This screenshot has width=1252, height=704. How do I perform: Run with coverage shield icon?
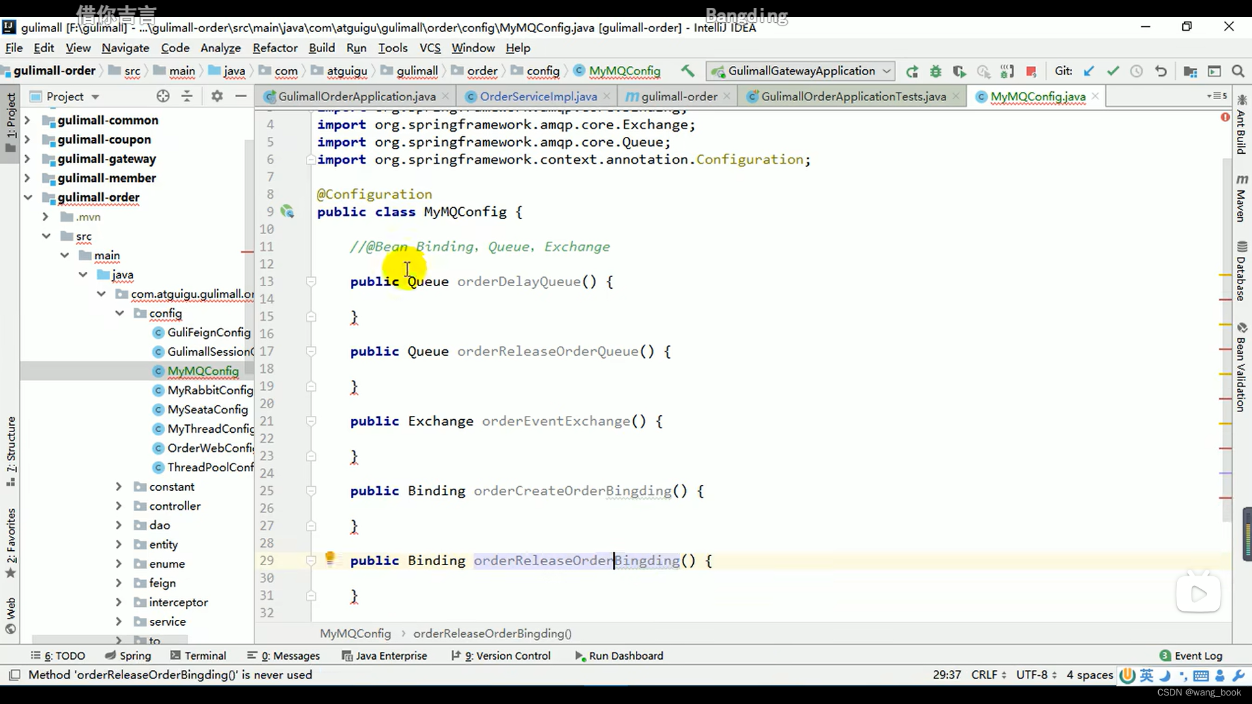pyautogui.click(x=959, y=71)
